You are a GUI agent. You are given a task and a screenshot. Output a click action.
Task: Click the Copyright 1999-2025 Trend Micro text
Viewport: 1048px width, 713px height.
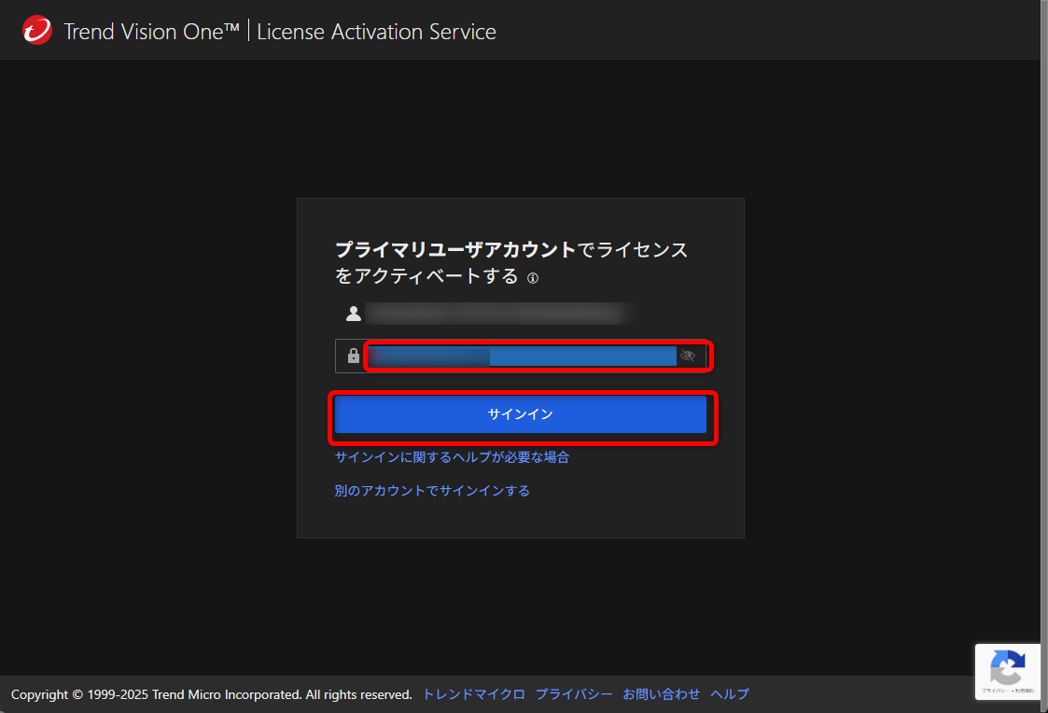[x=211, y=694]
